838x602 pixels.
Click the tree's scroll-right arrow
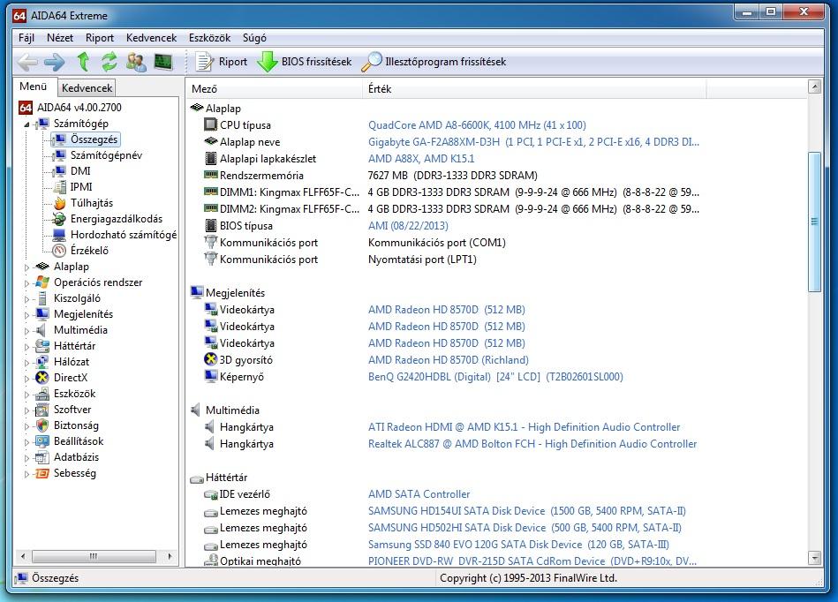point(170,556)
